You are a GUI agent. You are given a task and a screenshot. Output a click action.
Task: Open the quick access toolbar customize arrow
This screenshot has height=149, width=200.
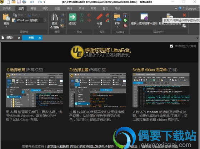tap(44, 2)
